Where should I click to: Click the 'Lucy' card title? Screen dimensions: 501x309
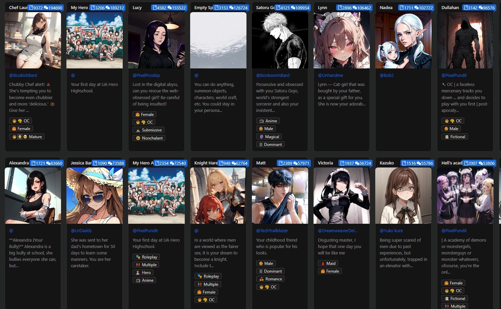point(137,8)
